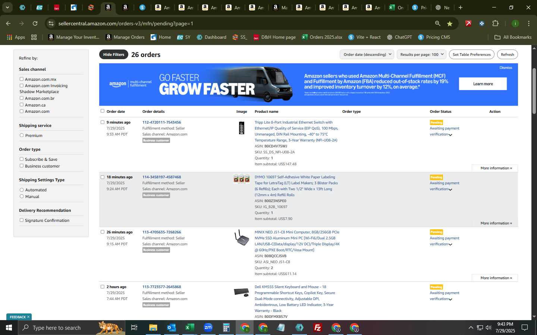Click the red arrow extension icon

[x=468, y=23]
